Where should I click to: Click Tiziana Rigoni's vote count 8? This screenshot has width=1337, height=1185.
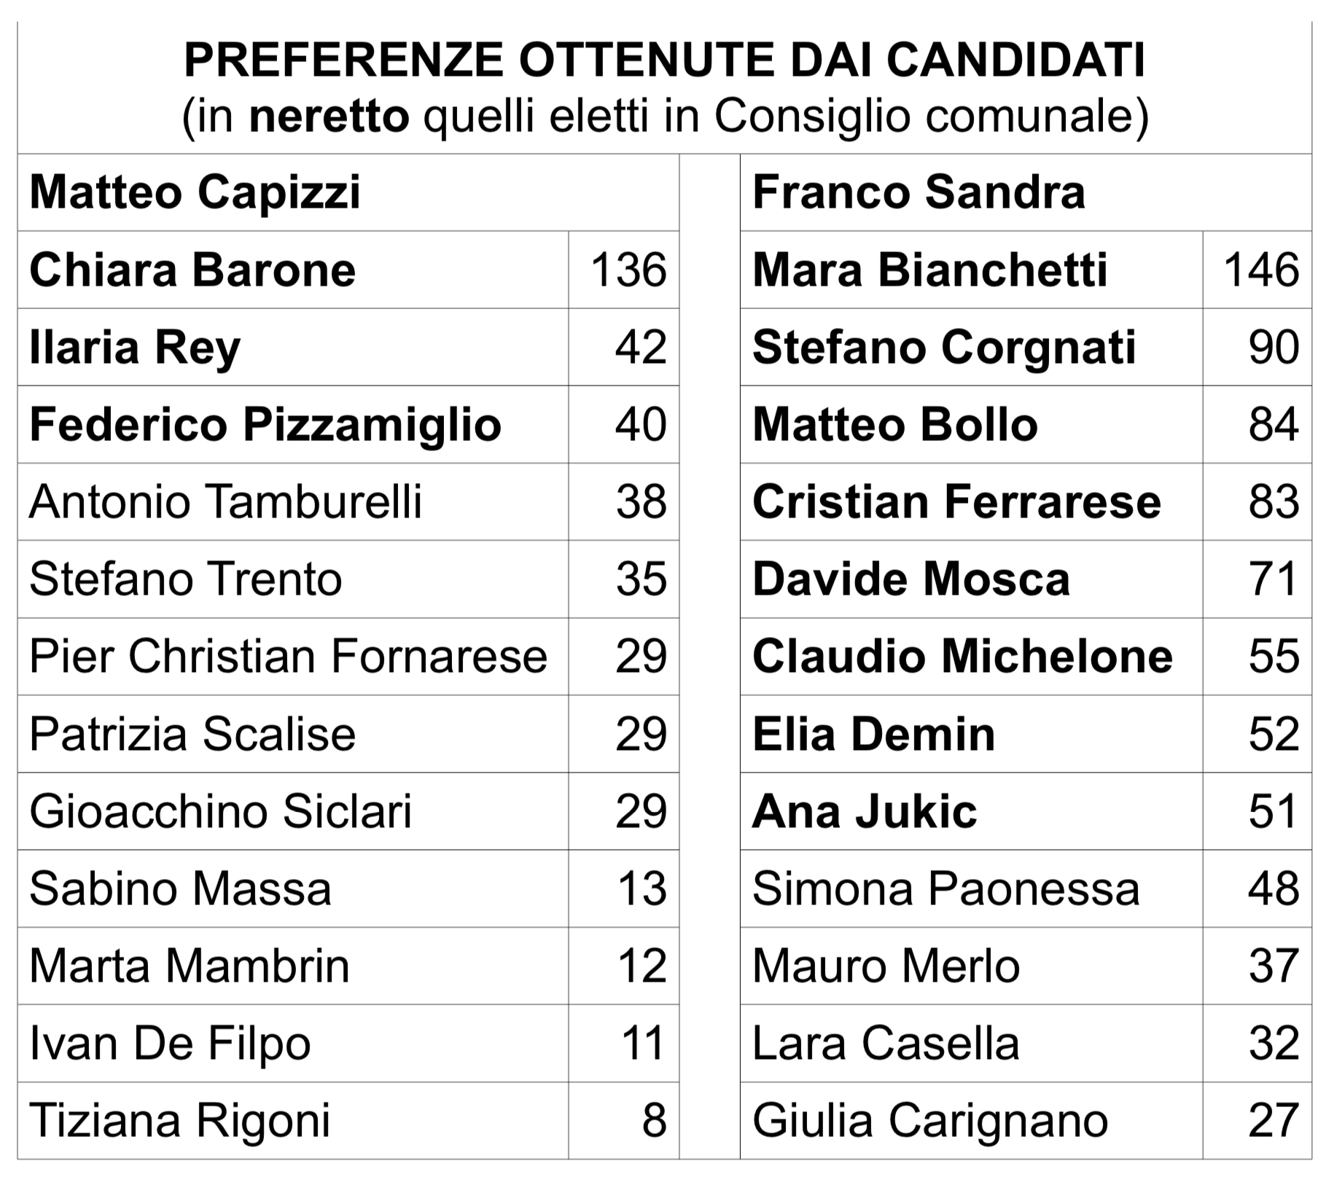click(654, 1120)
